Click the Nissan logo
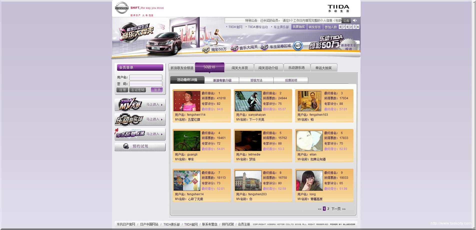This screenshot has width=476, height=230. click(122, 8)
